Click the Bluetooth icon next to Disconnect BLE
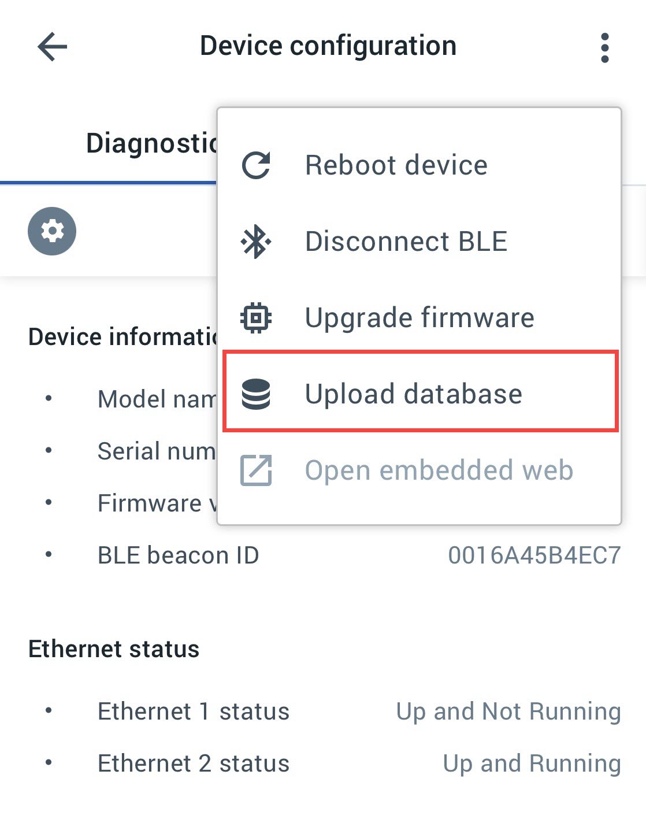 [256, 242]
